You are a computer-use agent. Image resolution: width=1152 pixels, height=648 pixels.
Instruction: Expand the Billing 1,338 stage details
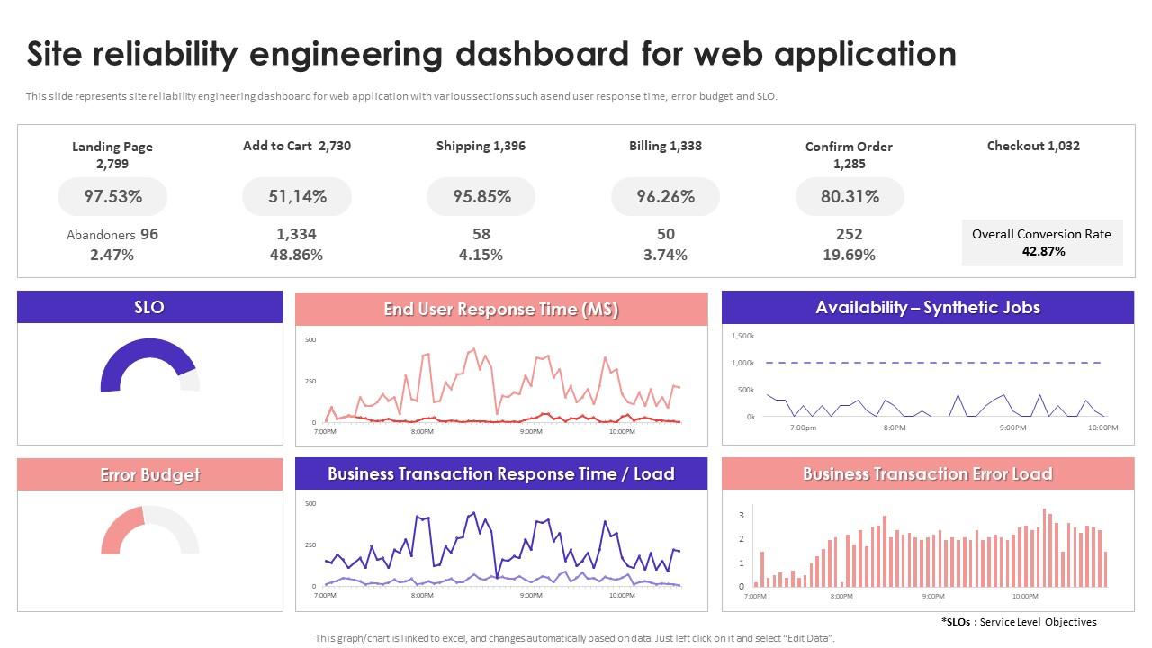pos(665,145)
